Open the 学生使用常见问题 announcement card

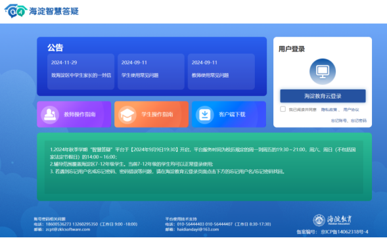click(x=151, y=72)
